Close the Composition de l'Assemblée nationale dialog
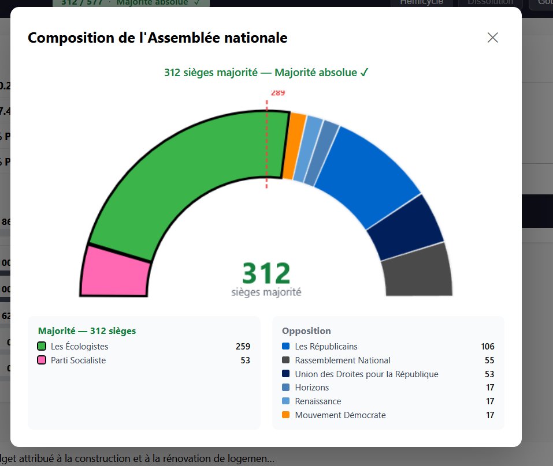 coord(492,37)
